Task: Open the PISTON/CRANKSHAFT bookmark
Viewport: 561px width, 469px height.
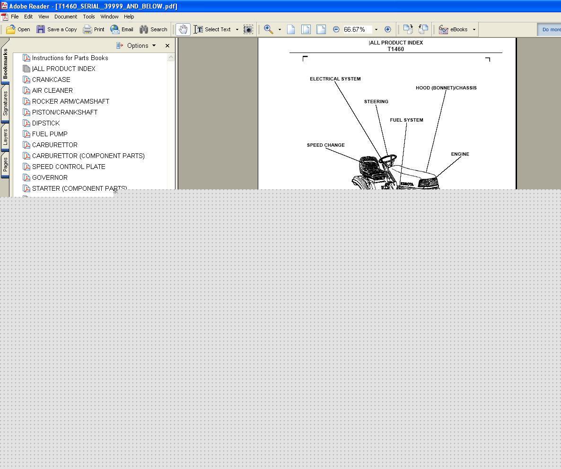Action: tap(65, 112)
